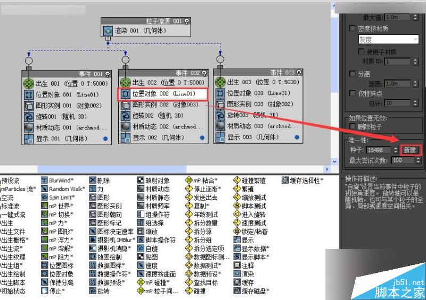Enable the 密度按材质 checkbox

pyautogui.click(x=353, y=28)
